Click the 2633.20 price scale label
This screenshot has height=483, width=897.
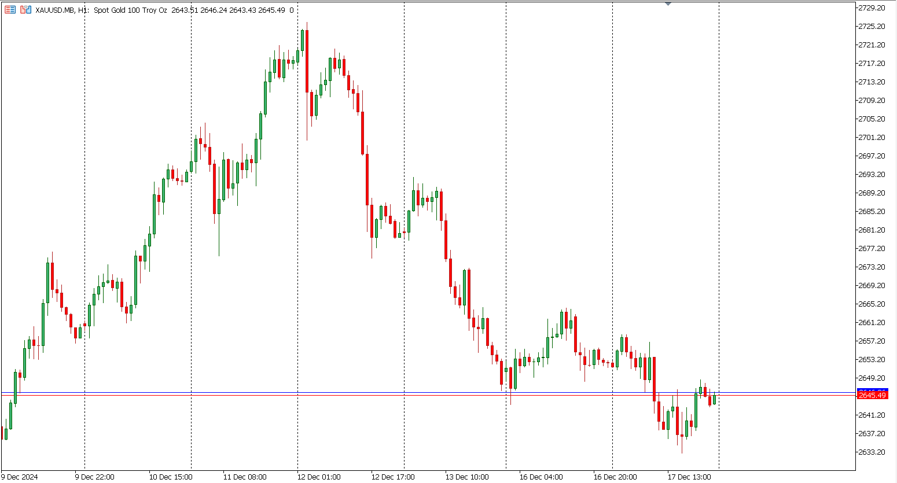[x=872, y=452]
